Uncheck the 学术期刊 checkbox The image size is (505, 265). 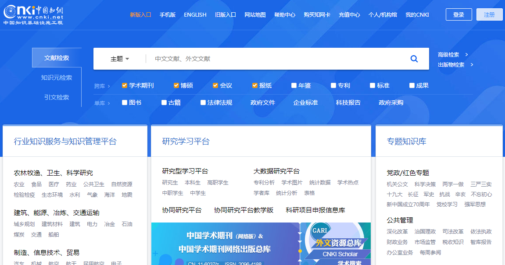(124, 85)
